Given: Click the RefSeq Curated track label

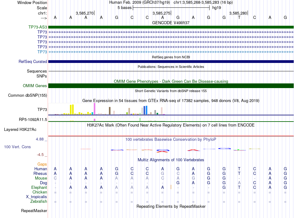Looking at the screenshot, I should tap(33, 61).
